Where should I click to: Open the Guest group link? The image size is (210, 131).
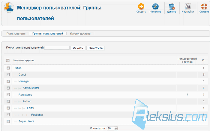point(22,75)
